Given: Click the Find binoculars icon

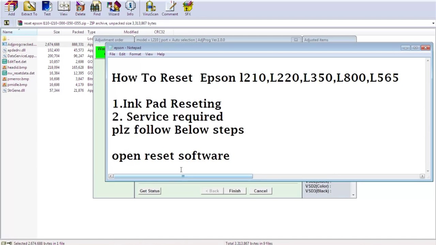Looking at the screenshot, I should [97, 8].
